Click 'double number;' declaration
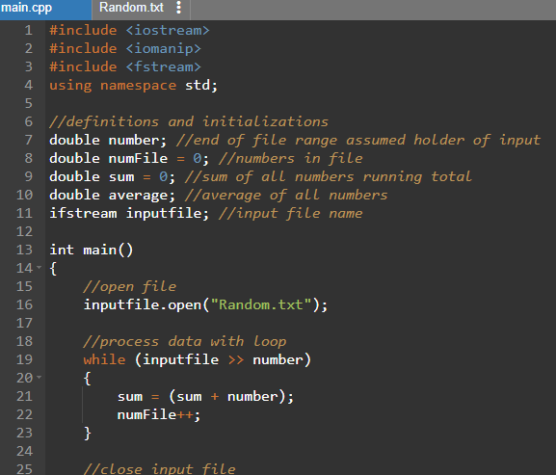 click(108, 141)
